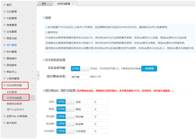Image resolution: width=196 pixels, height=139 pixels.
Task: Click the circle icon beside 用户管理
Action: [x=5, y=45]
